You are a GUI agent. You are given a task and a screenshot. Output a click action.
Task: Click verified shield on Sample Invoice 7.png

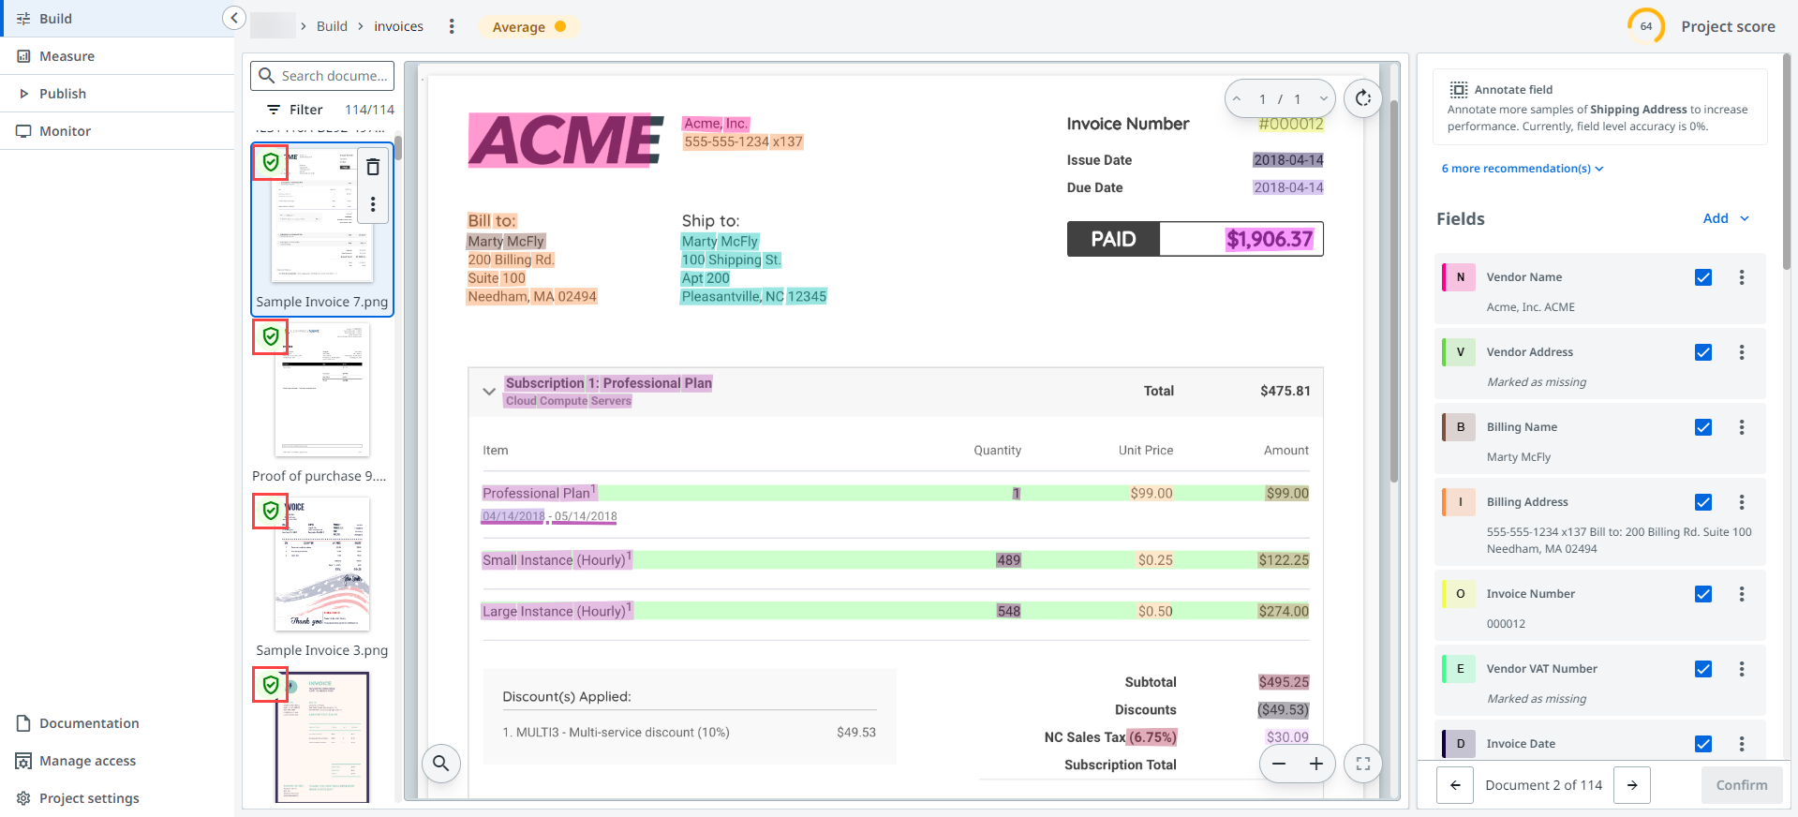(x=271, y=162)
